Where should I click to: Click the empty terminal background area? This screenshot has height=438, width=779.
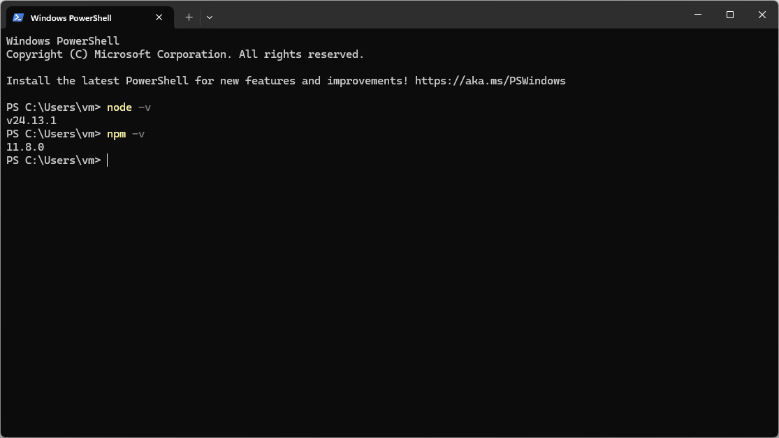(384, 293)
